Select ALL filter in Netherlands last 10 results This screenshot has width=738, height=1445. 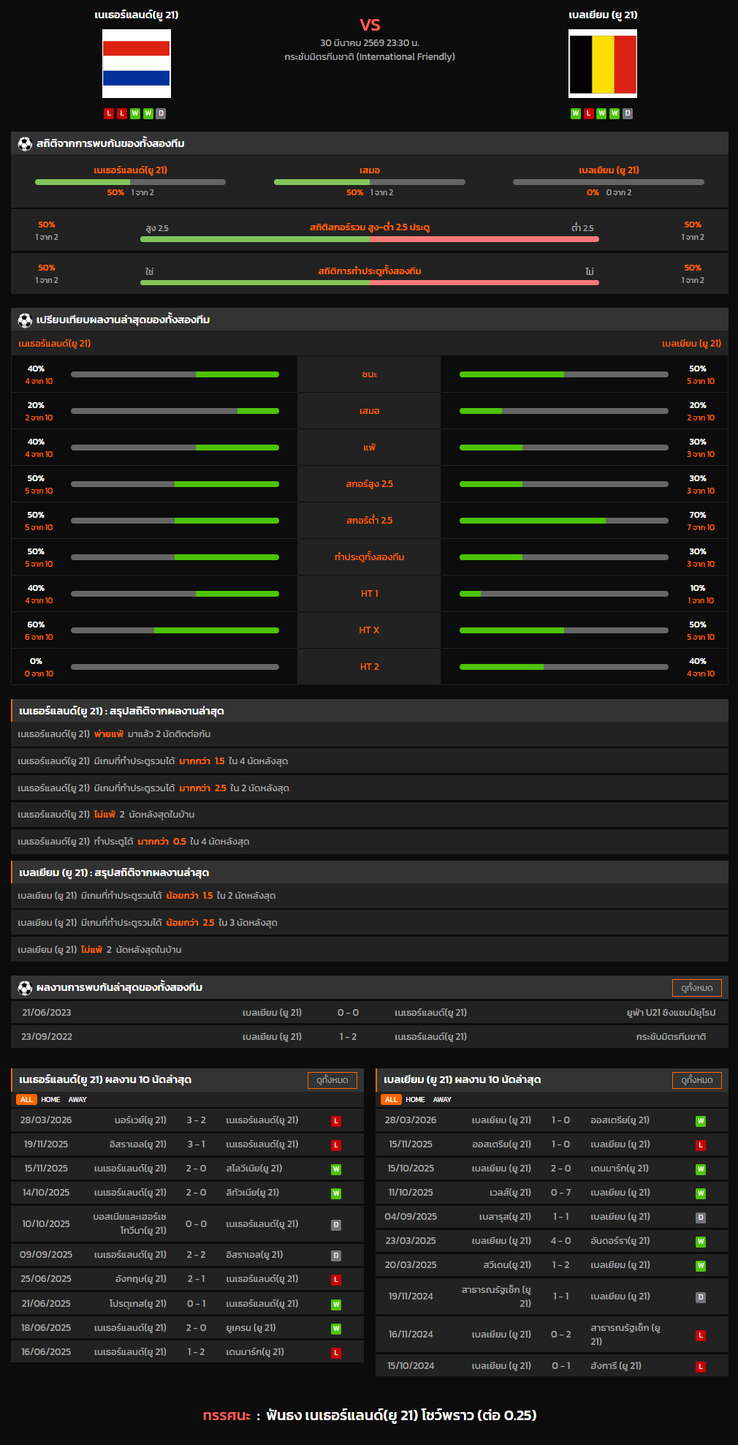pos(26,1100)
